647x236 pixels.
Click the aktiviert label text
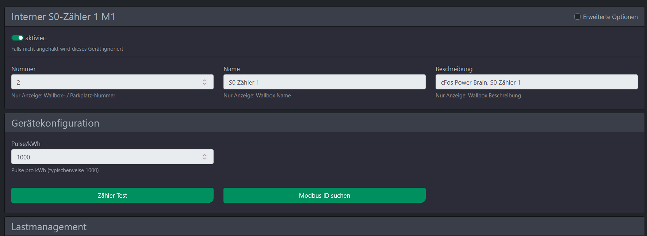click(x=36, y=38)
